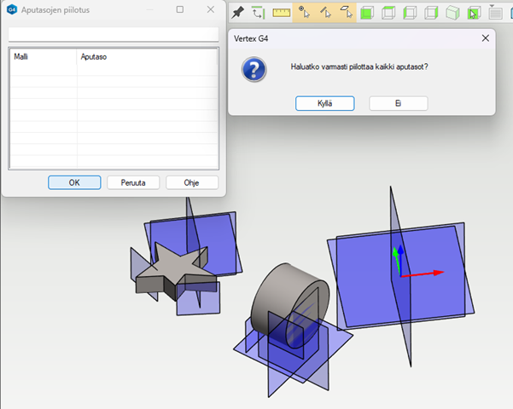The image size is (513, 409).
Task: Click the empty text field above list
Action: 114,35
